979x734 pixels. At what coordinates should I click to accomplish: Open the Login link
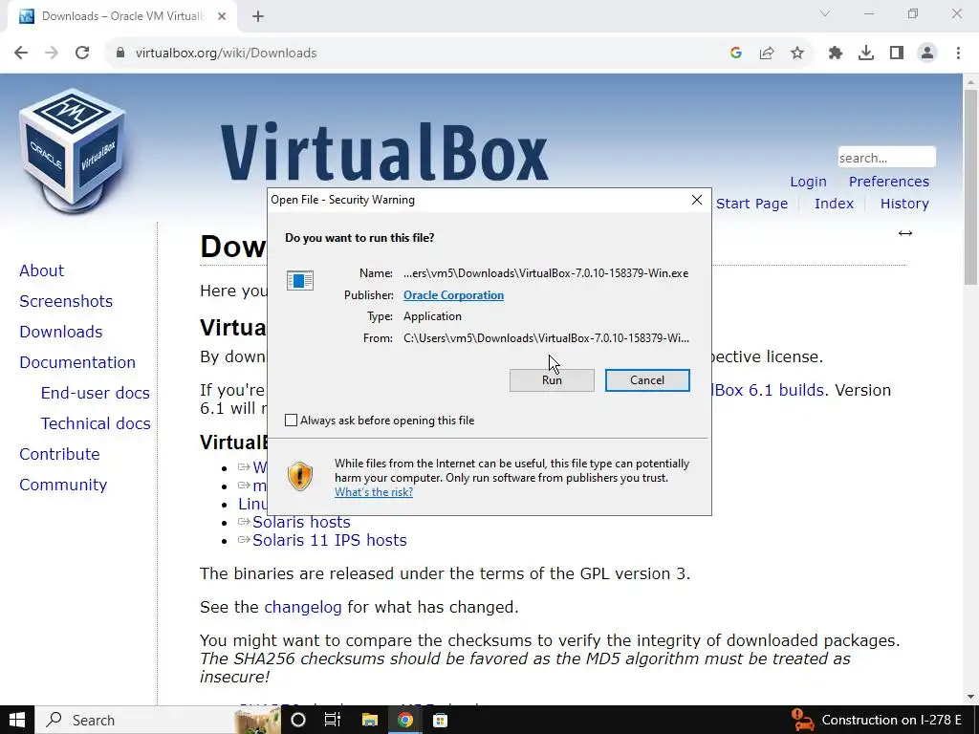coord(808,182)
